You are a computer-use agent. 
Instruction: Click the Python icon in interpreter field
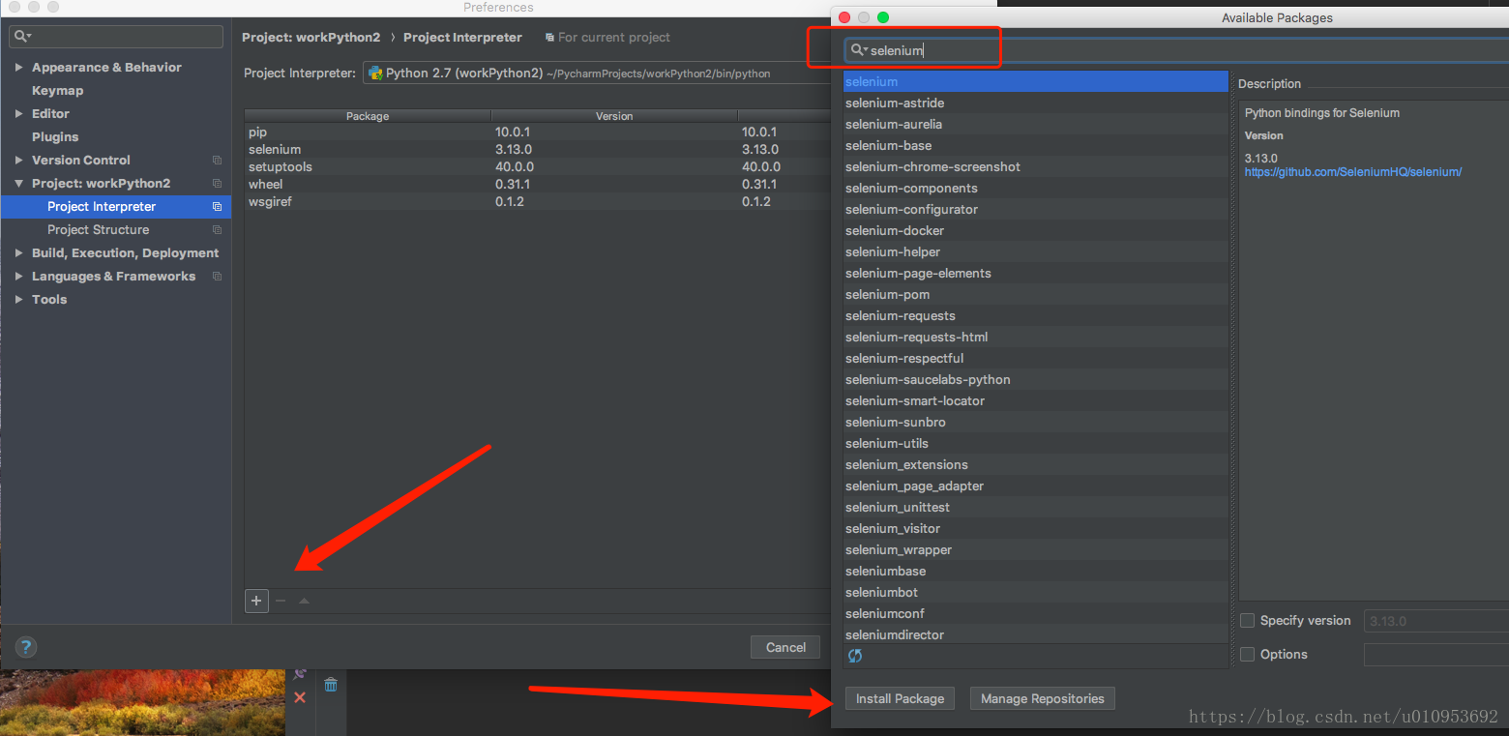(375, 73)
